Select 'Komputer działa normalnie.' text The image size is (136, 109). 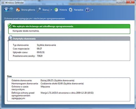click(x=26, y=31)
